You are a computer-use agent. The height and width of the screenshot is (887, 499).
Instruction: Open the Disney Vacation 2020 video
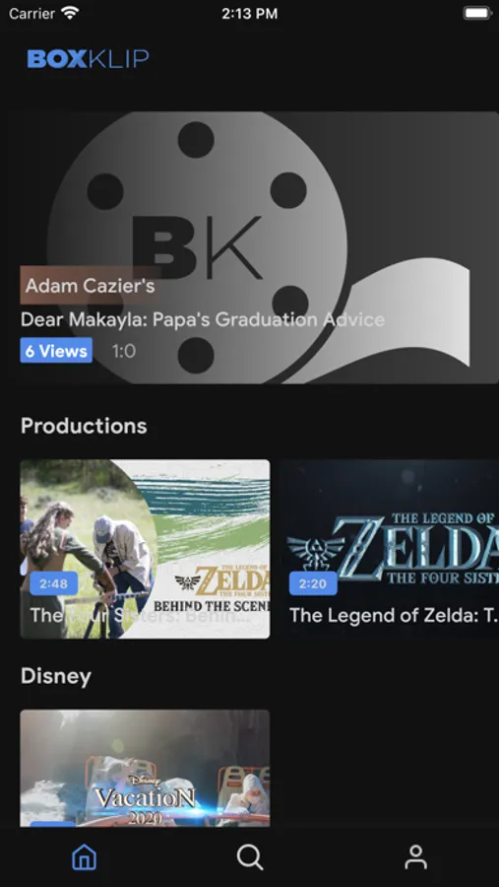tap(145, 768)
